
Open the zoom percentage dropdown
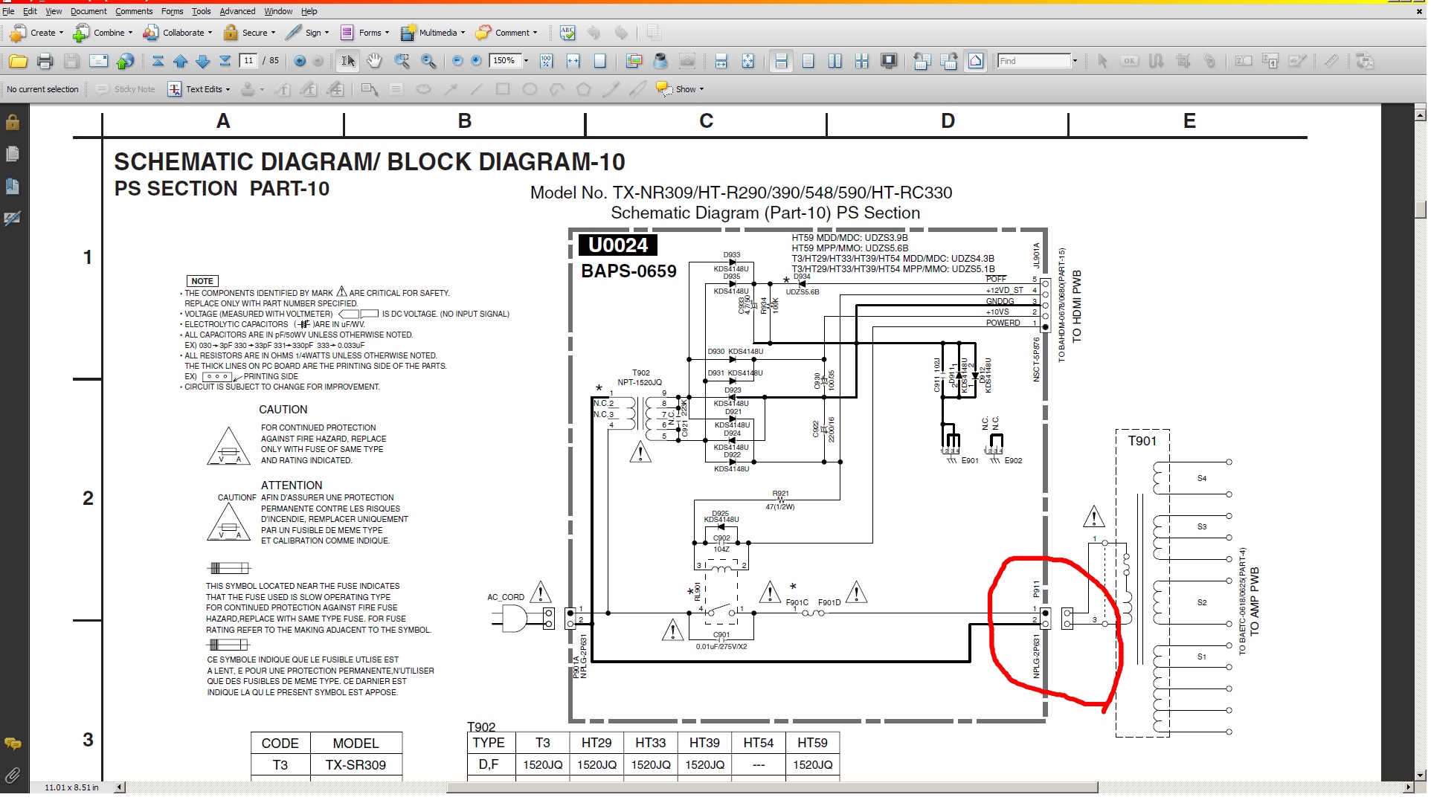coord(526,61)
